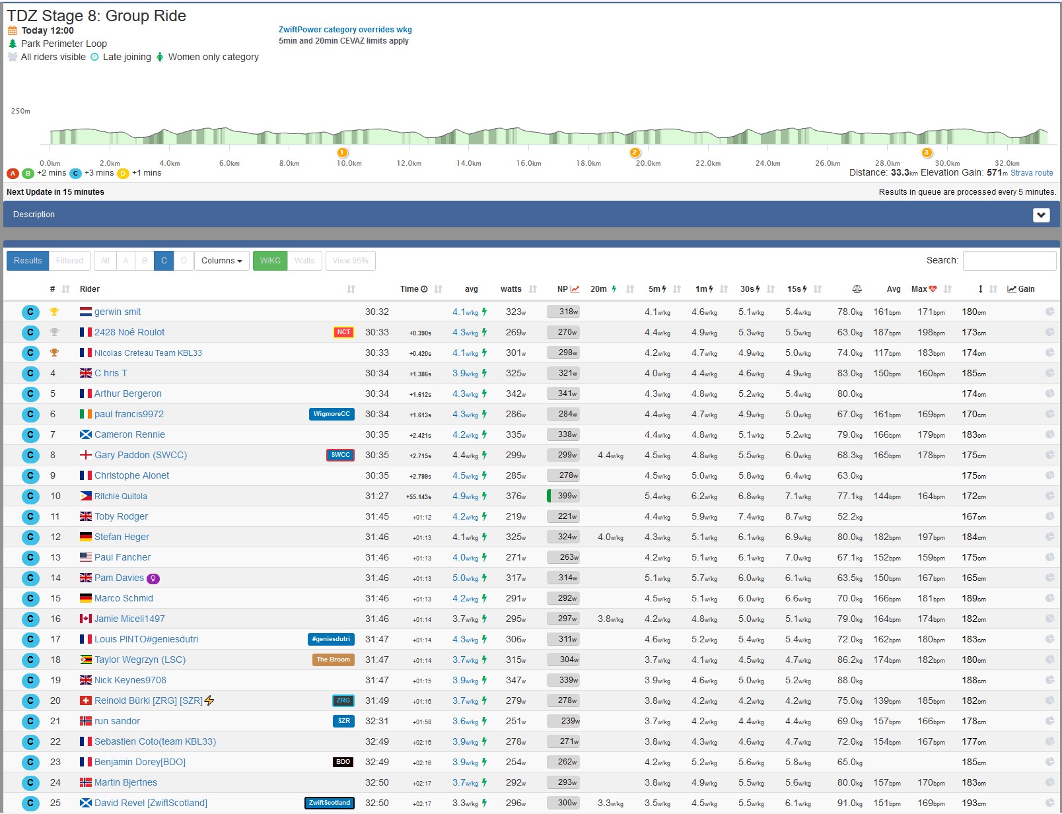Click marker 2 on the elevation profile

point(635,153)
